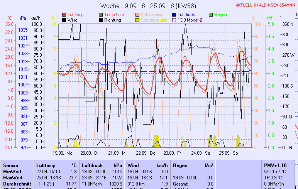Select the black Richtung legend icon

tap(101, 20)
